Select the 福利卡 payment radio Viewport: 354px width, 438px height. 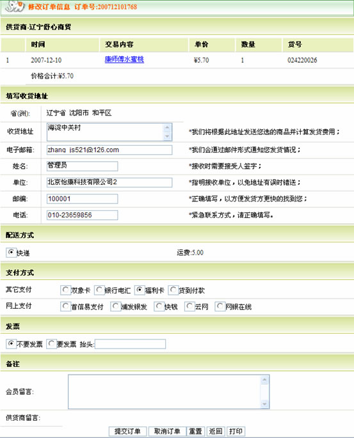(140, 290)
